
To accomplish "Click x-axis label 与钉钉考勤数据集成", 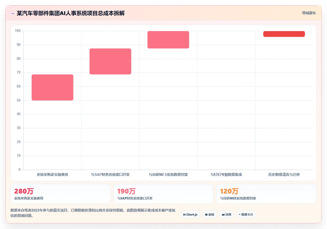I will (226, 175).
